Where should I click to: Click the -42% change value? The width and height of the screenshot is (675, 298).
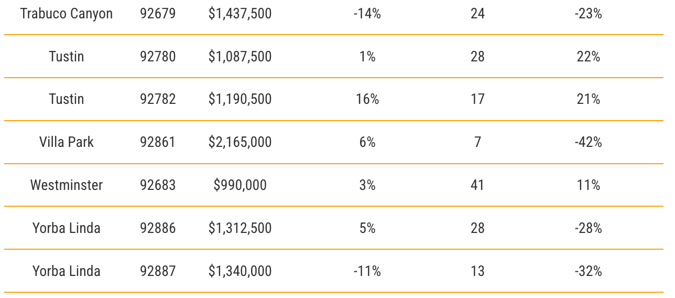588,142
